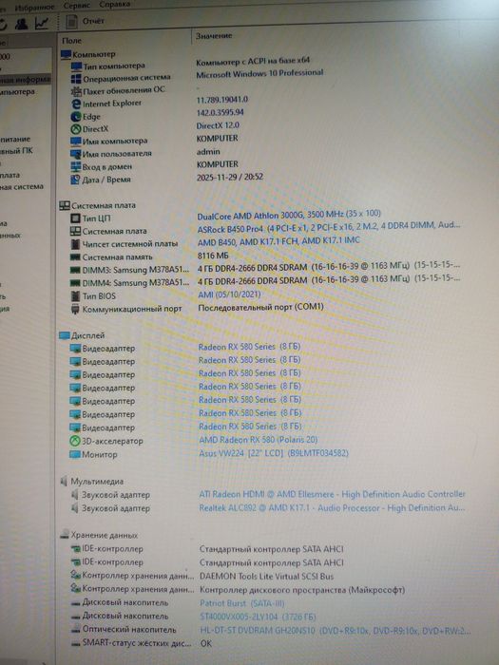
Task: Click the Оптический накопитель drive icon
Action: pyautogui.click(x=75, y=629)
